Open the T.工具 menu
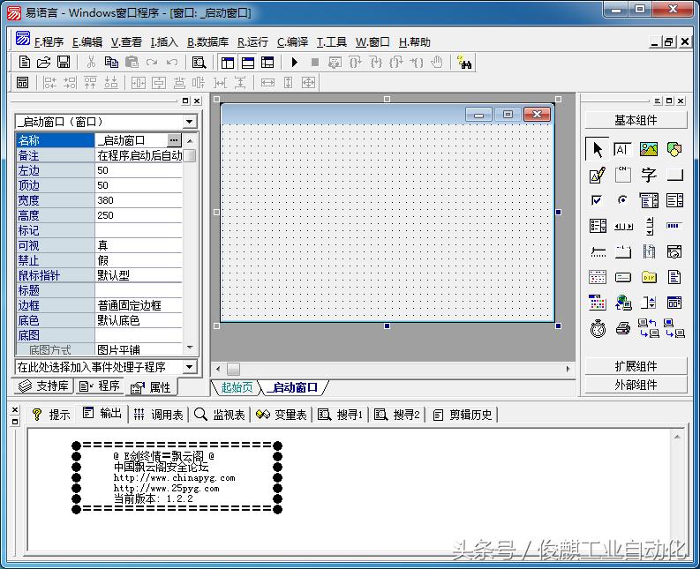The image size is (700, 569). pos(331,42)
